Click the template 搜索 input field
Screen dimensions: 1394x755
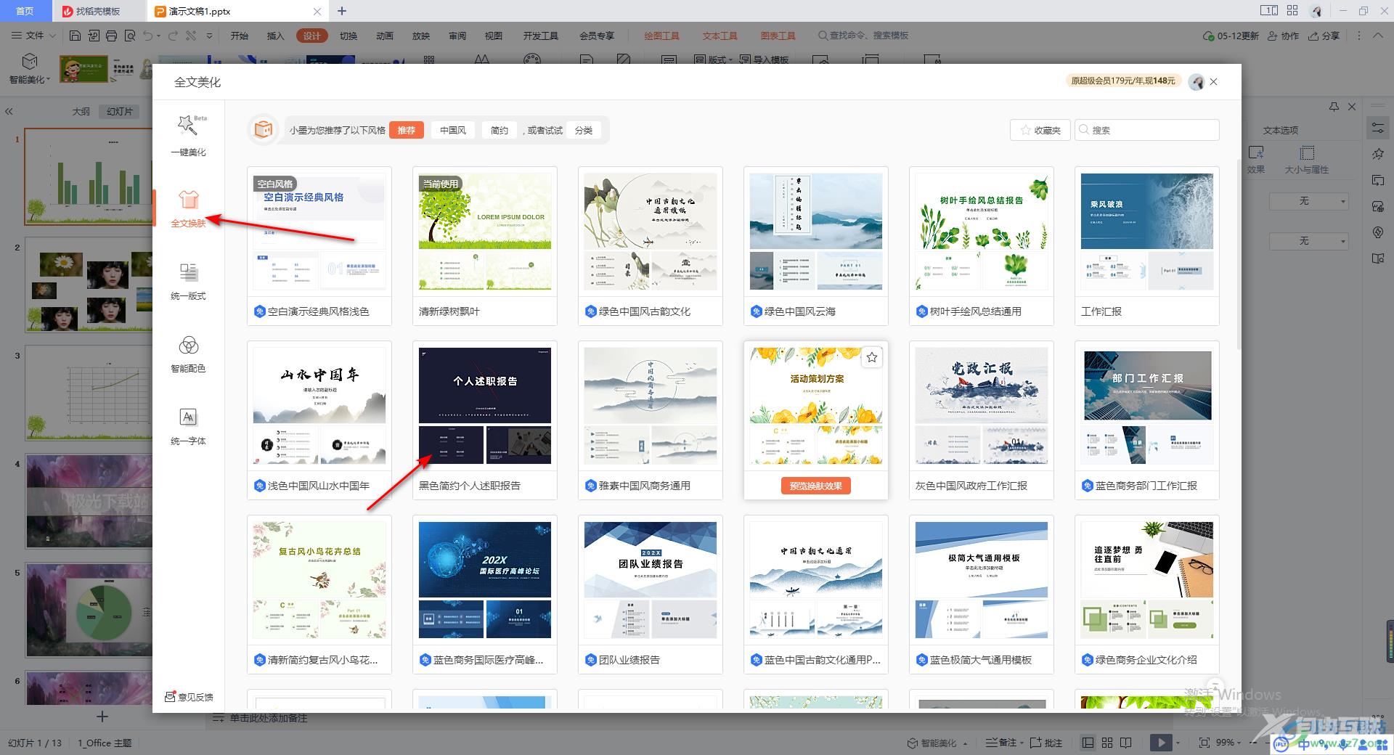(x=1147, y=130)
